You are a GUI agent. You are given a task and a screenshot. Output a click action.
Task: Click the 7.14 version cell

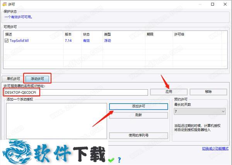coord(68,41)
